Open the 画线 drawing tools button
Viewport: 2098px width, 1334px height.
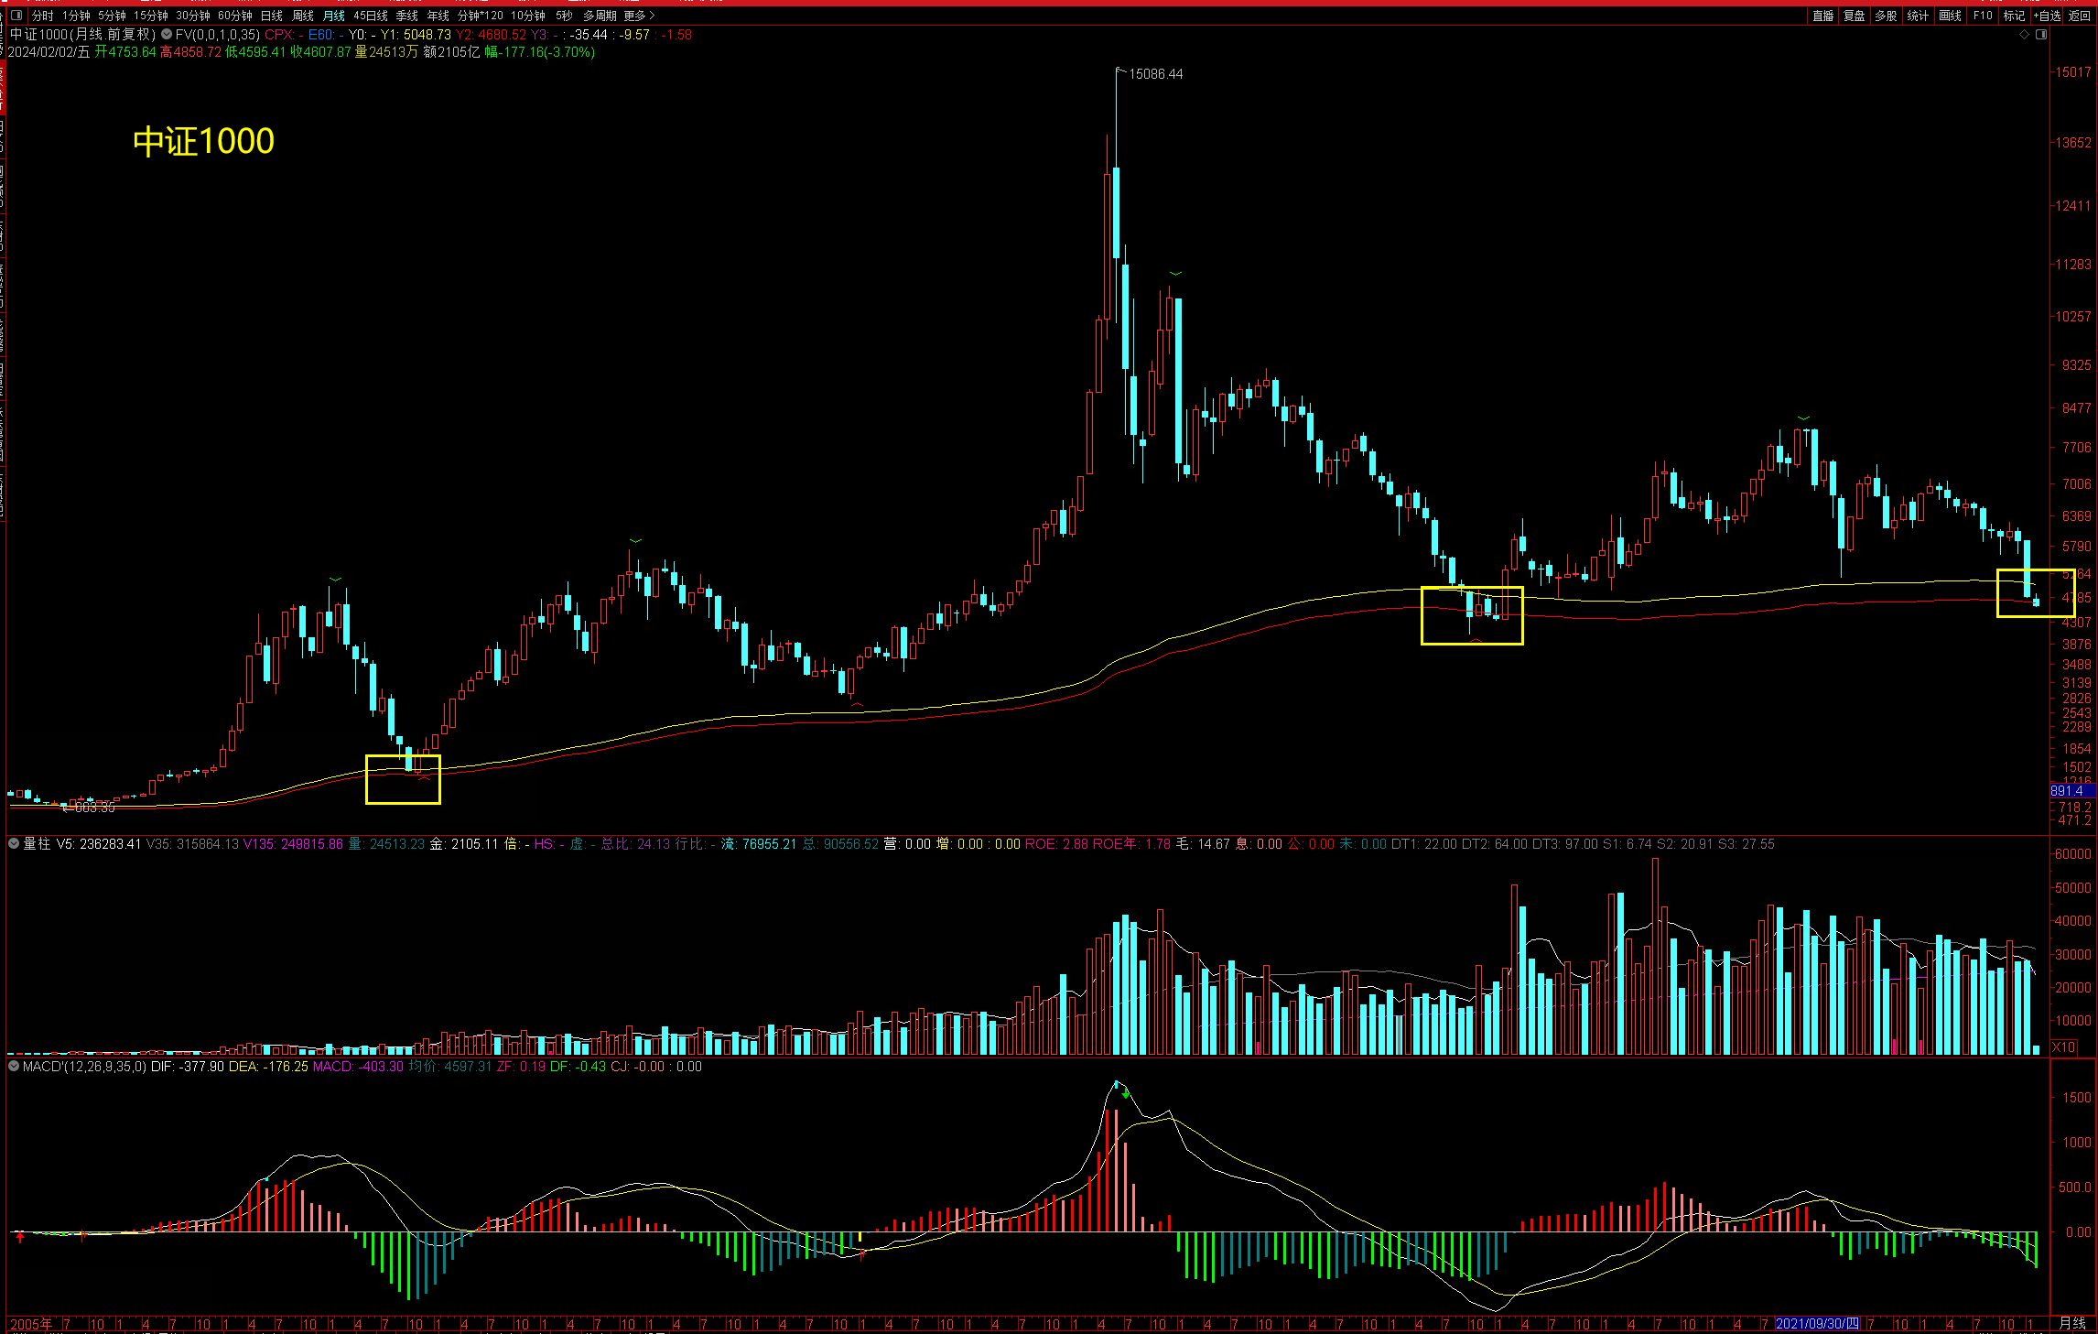(x=1950, y=16)
